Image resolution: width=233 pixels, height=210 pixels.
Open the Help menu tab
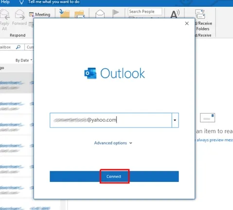5,2
